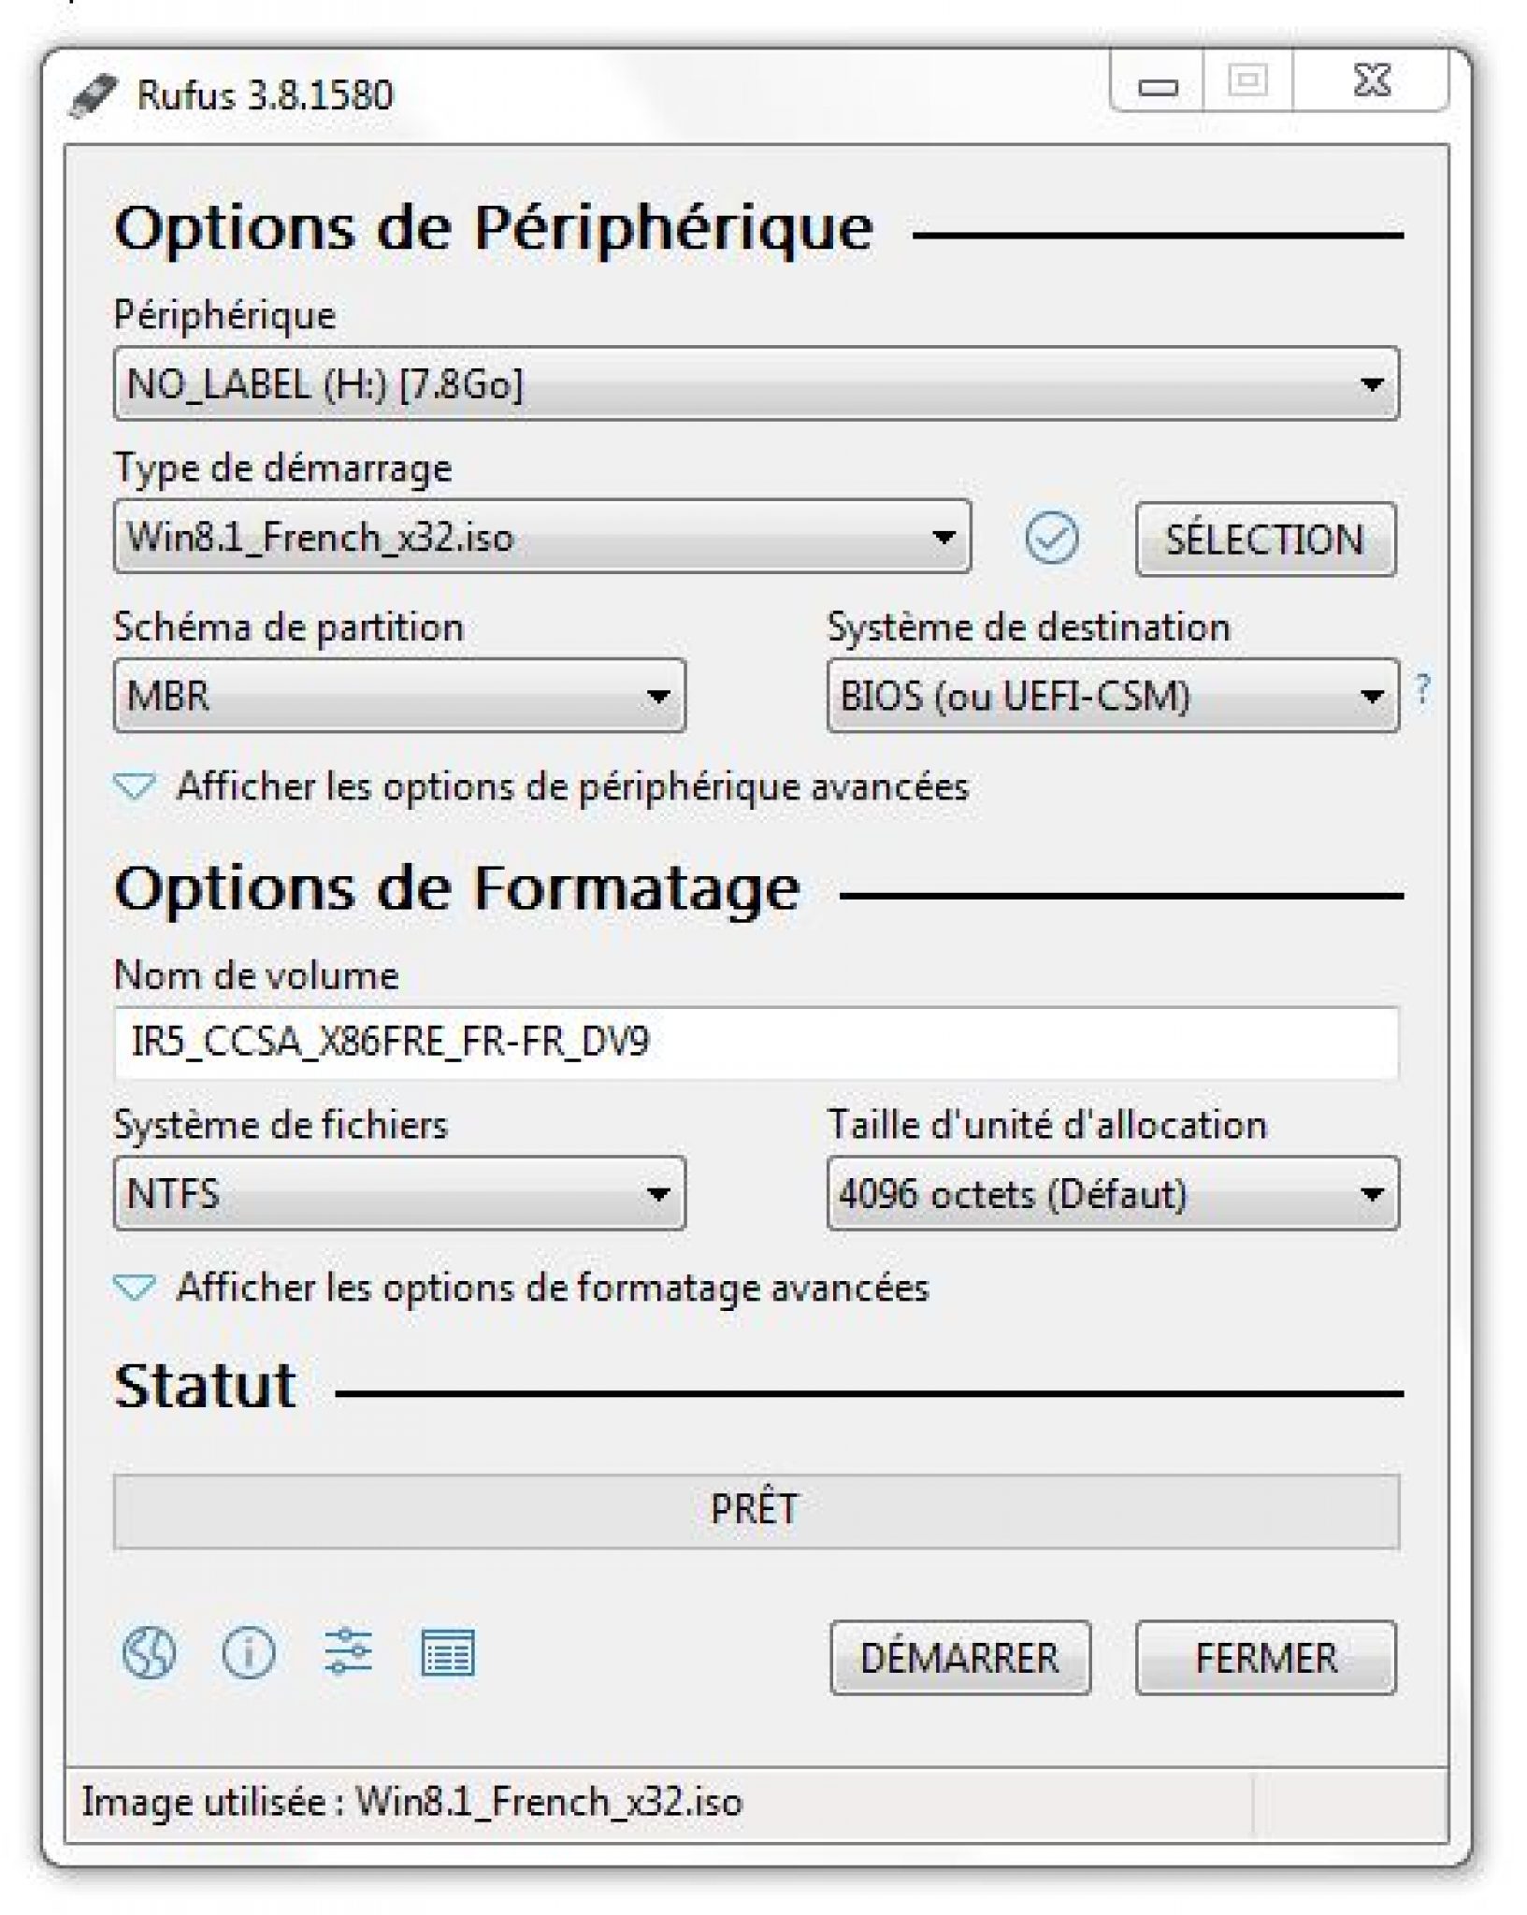Click the question mark help icon
This screenshot has width=1527, height=1915.
[1422, 689]
